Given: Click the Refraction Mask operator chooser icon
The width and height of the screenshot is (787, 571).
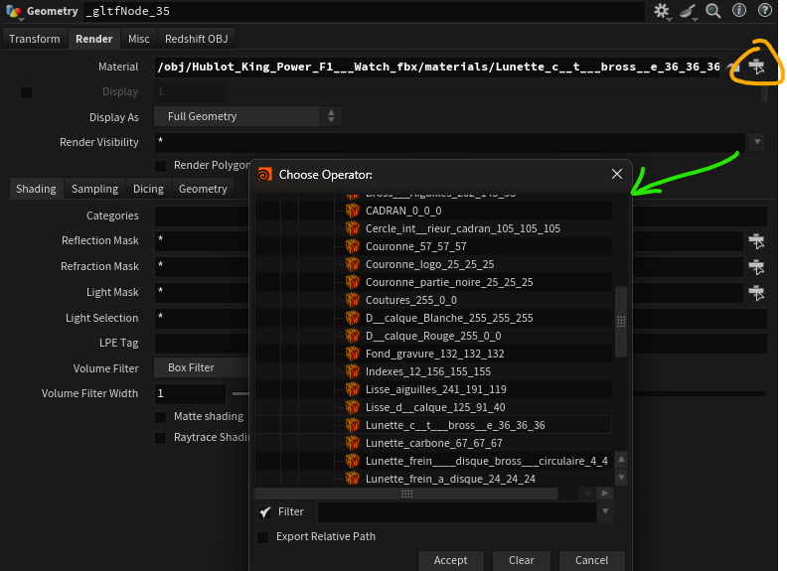Looking at the screenshot, I should coord(756,266).
